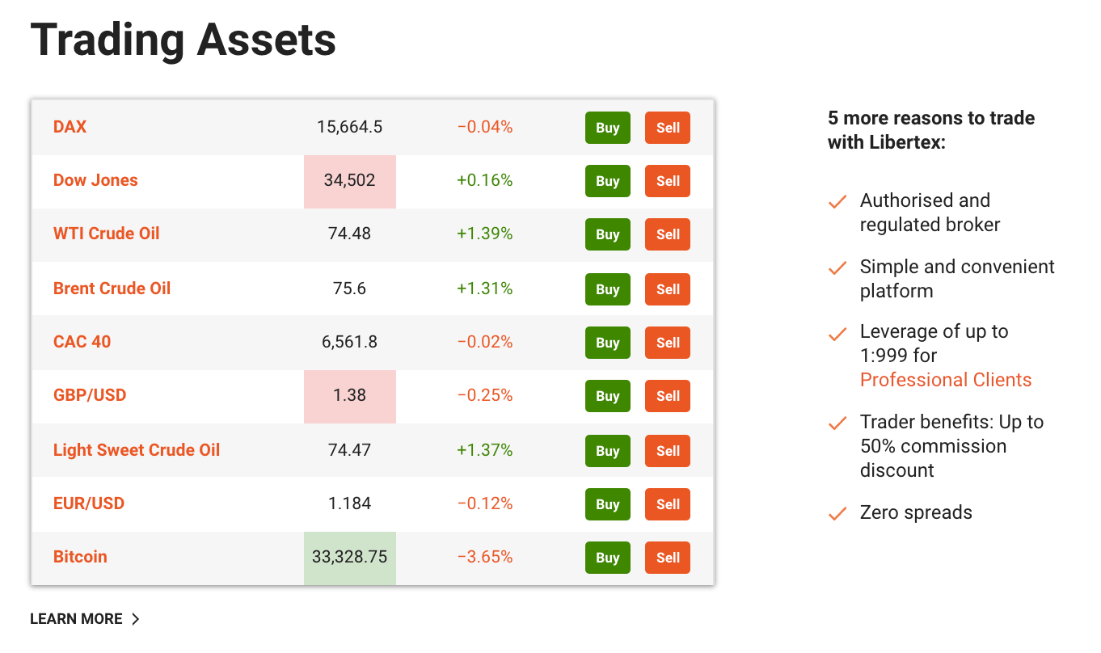
Task: Click the checkmark beside Simple and convenient platform
Action: (x=837, y=268)
